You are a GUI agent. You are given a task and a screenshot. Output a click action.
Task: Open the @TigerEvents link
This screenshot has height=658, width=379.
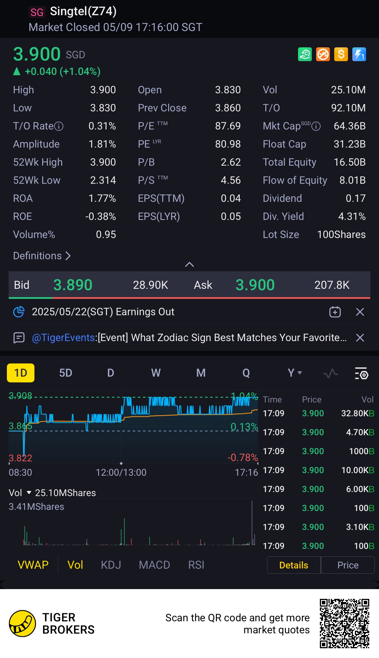click(x=63, y=338)
